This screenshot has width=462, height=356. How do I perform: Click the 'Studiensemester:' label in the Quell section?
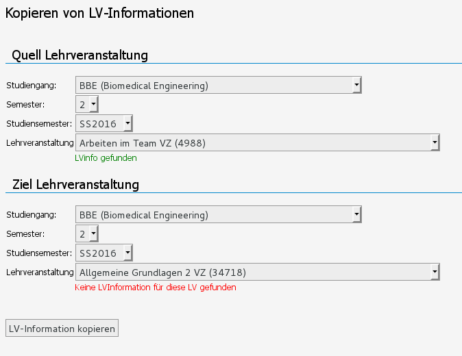coord(38,124)
